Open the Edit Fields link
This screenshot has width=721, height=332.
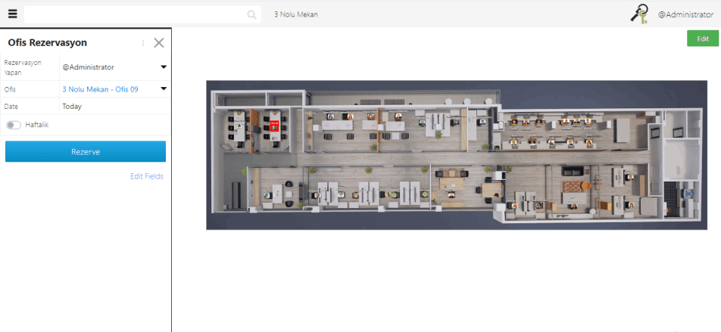point(146,176)
